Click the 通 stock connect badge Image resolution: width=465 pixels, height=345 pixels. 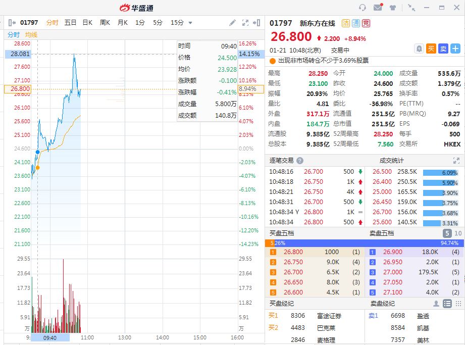356,23
